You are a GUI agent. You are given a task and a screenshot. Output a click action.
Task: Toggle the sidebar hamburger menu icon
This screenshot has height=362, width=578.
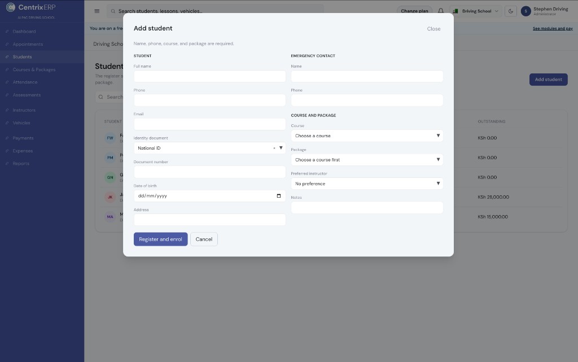click(97, 11)
